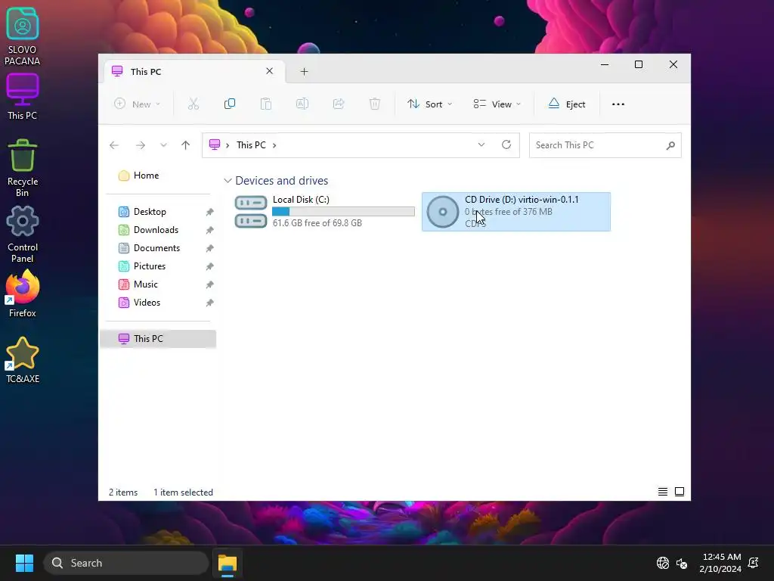Click the network globe tray icon

(662, 563)
